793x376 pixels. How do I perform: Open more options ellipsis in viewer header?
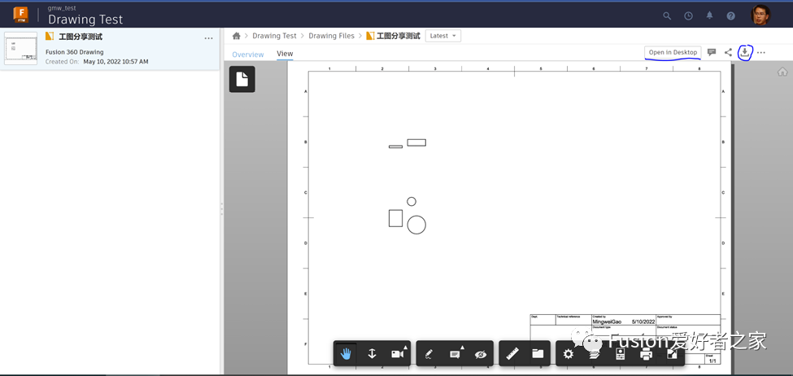(761, 53)
